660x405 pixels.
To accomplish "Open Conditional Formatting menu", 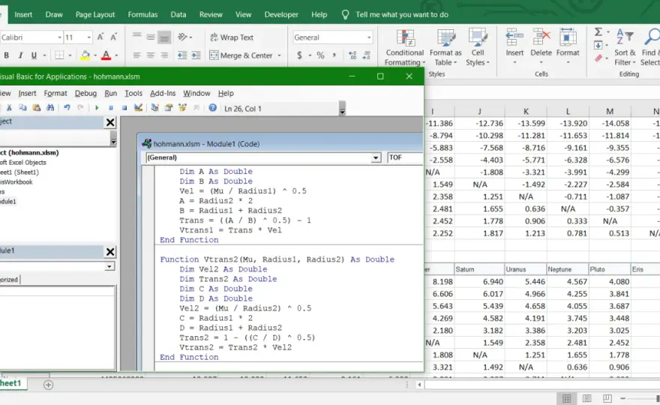I will pyautogui.click(x=404, y=47).
